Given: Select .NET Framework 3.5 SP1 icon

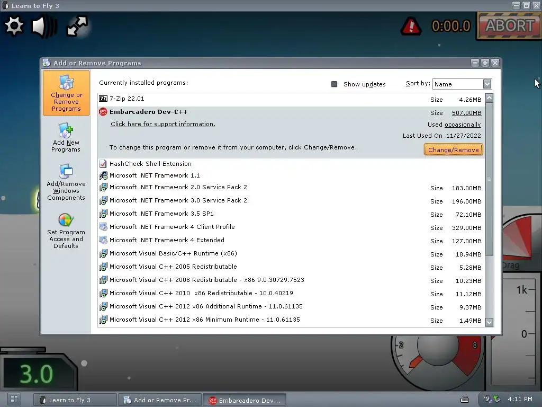Looking at the screenshot, I should (x=103, y=214).
